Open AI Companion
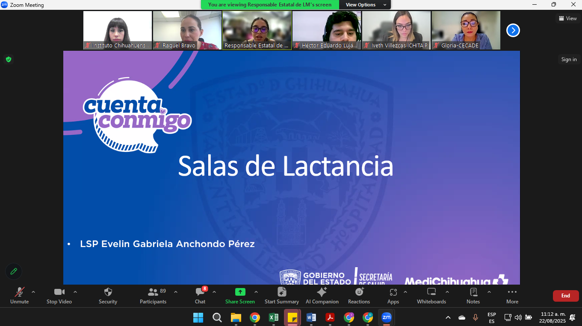This screenshot has width=582, height=326. coord(322,295)
